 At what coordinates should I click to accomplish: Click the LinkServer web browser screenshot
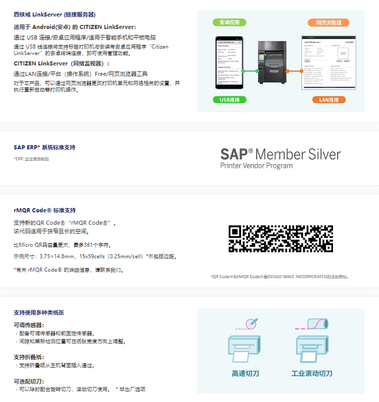(x=329, y=63)
